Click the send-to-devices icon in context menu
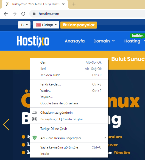The width and height of the screenshot is (145, 160). tap(35, 112)
